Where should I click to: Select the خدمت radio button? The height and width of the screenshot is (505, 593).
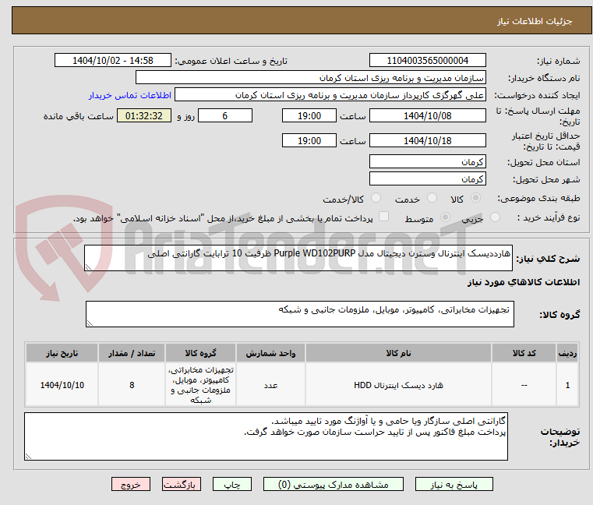pyautogui.click(x=432, y=198)
